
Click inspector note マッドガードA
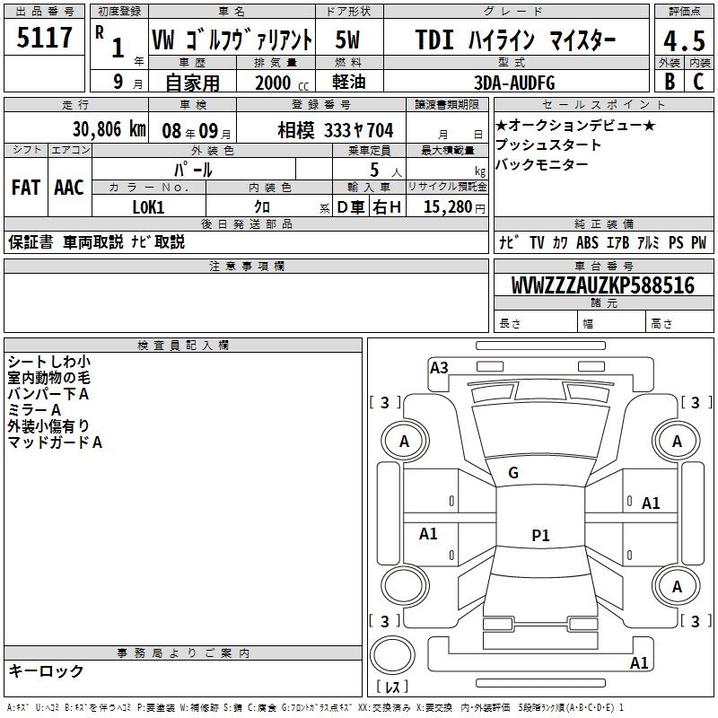coord(55,442)
